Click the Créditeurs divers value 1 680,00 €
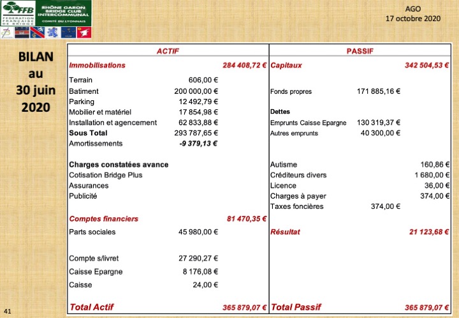Image resolution: width=459 pixels, height=318 pixels. coord(432,175)
